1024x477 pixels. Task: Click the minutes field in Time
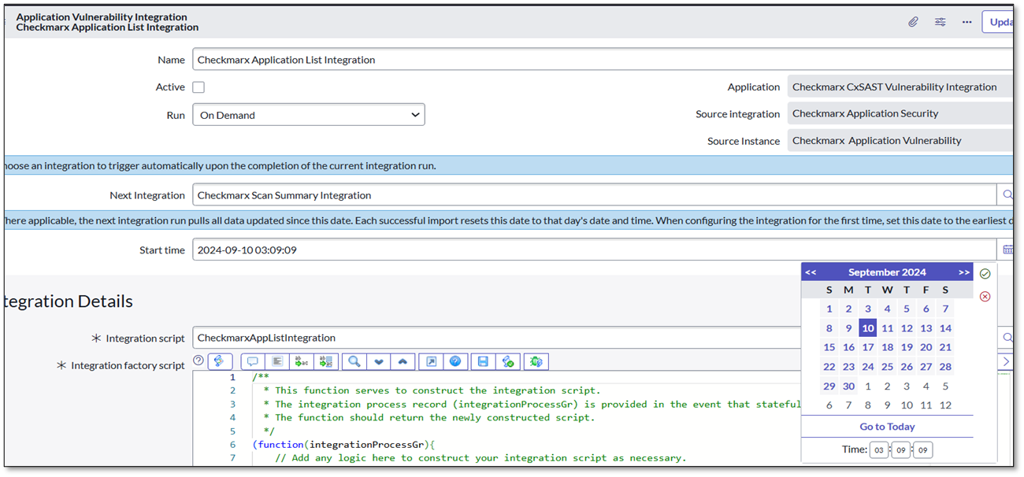click(901, 450)
